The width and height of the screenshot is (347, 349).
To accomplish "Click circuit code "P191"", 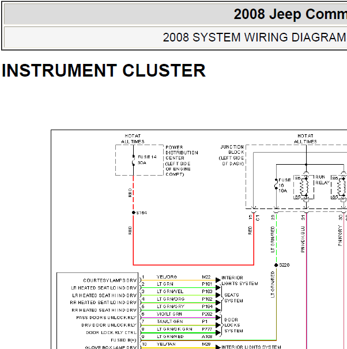I will 207,284.
